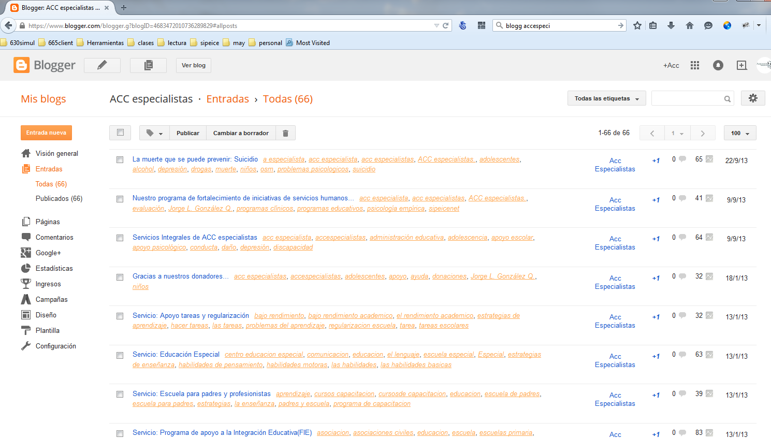Open the page number dropdown
The height and width of the screenshot is (438, 771).
pyautogui.click(x=677, y=133)
